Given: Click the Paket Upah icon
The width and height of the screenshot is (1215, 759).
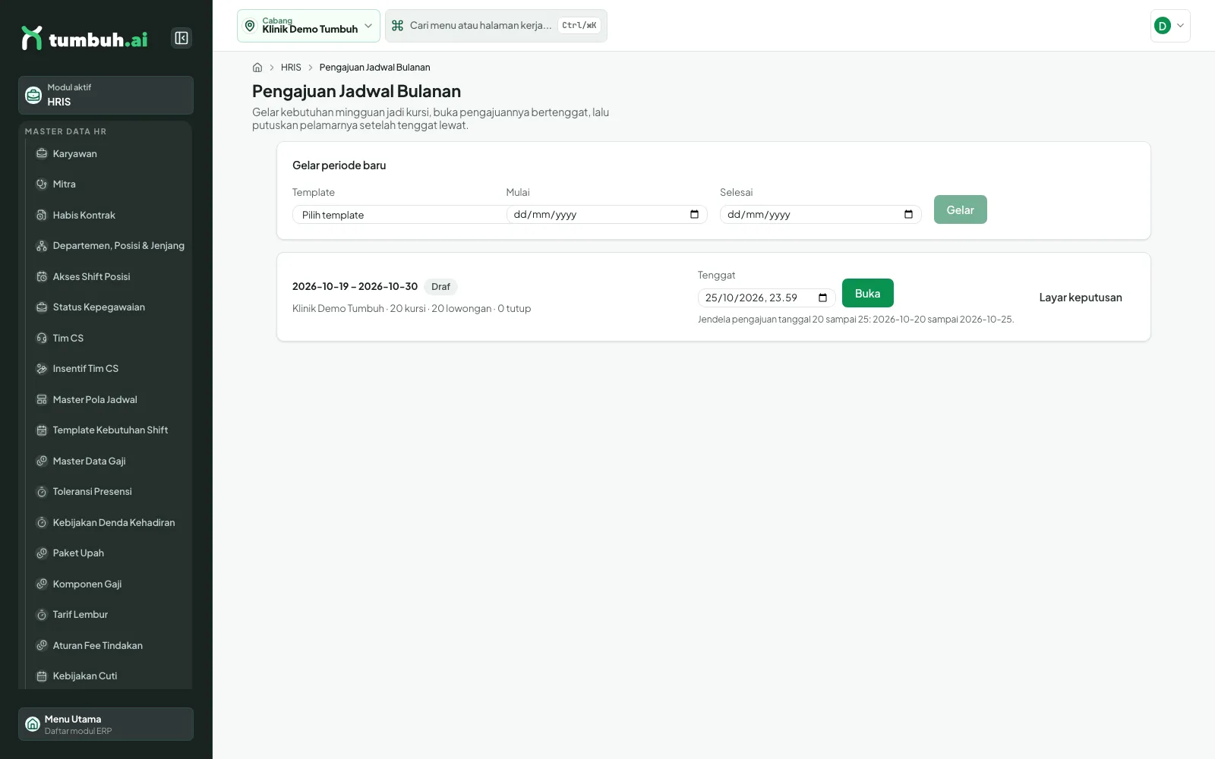Looking at the screenshot, I should pyautogui.click(x=42, y=553).
